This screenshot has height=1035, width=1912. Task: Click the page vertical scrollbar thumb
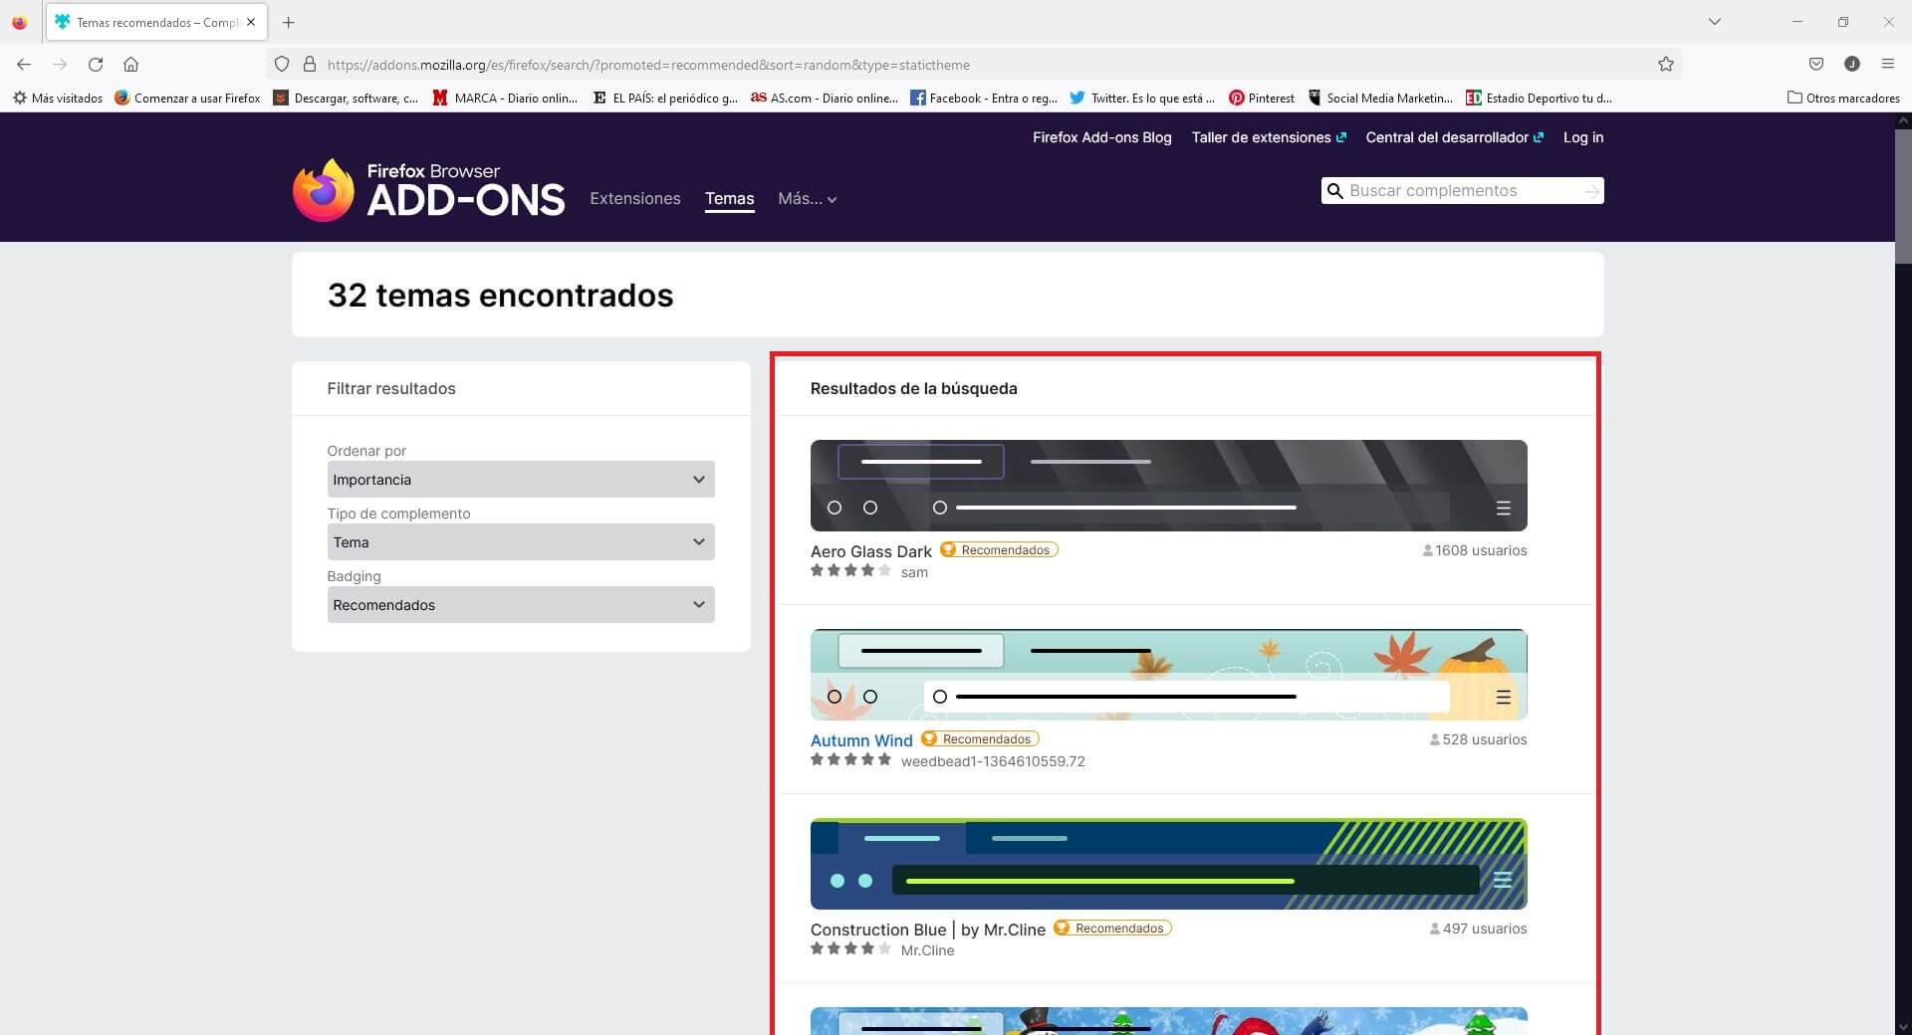pyautogui.click(x=1903, y=196)
